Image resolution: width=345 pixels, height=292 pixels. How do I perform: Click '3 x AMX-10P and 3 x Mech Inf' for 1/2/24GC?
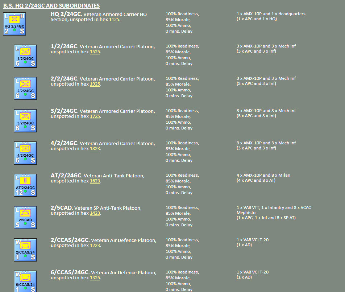tap(266, 46)
